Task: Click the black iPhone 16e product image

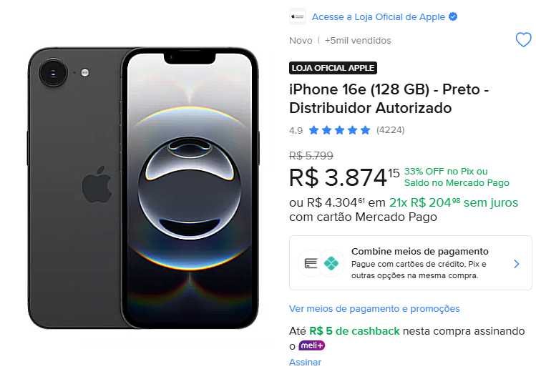Action: point(143,188)
